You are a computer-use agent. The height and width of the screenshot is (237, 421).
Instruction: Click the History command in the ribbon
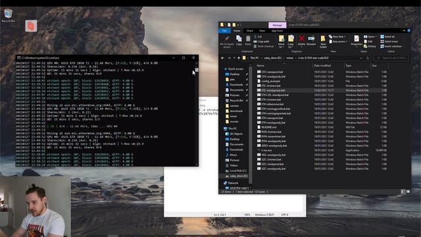pos(370,46)
